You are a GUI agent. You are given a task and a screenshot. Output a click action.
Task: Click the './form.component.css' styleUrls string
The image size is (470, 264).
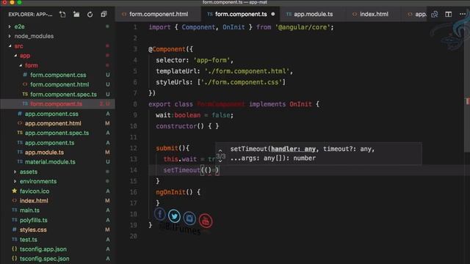[242, 82]
